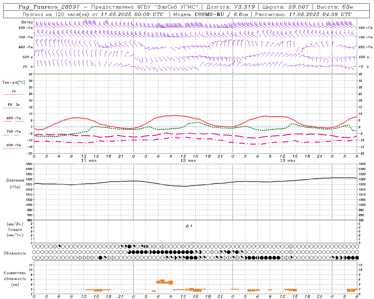Click the (мм/3ч.) precipitation unit label
The image size is (374, 299).
15,224
